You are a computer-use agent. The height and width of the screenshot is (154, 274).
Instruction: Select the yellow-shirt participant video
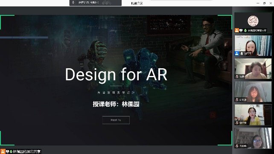tap(253, 115)
